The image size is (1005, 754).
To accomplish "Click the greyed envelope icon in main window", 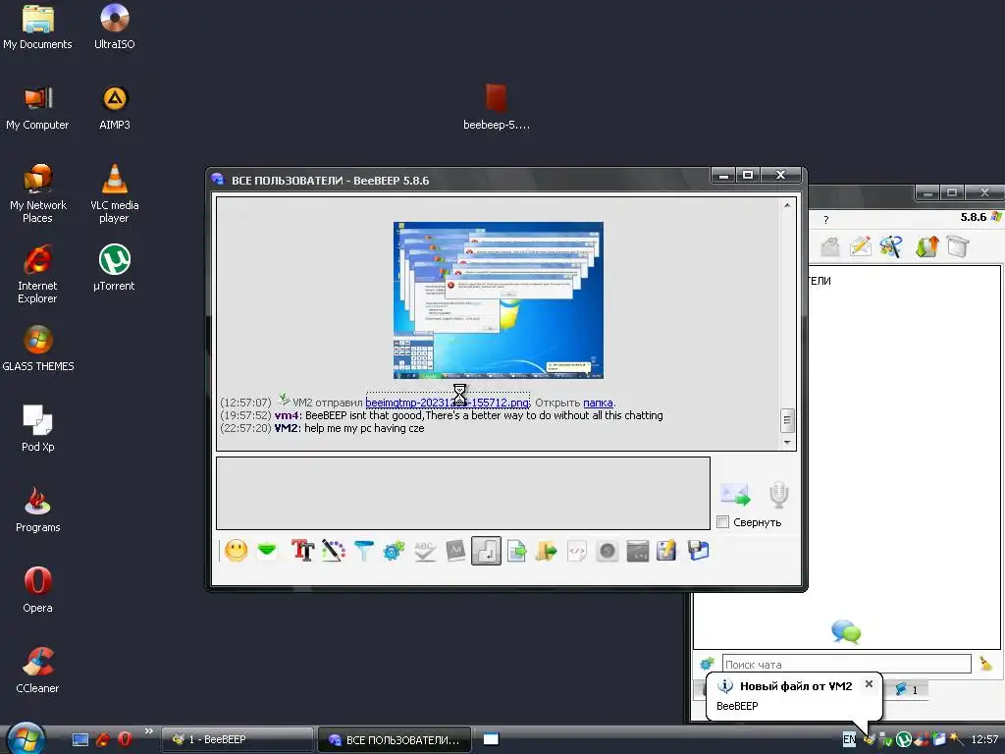I will click(830, 246).
